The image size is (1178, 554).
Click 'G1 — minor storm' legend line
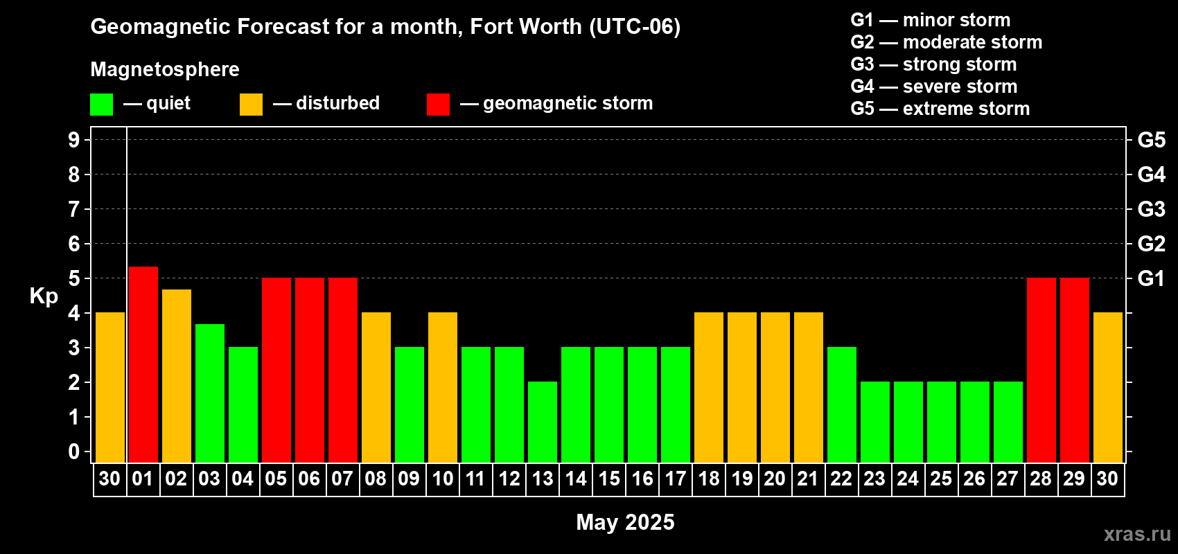coord(931,20)
